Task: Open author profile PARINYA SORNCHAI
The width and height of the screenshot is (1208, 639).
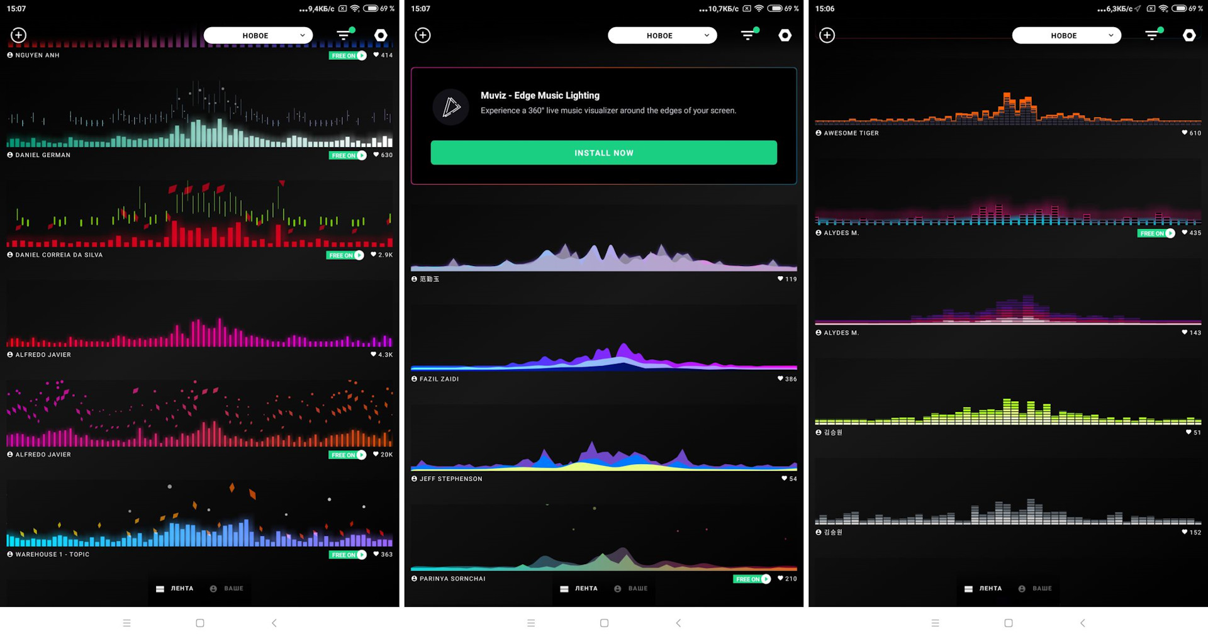Action: (x=448, y=579)
